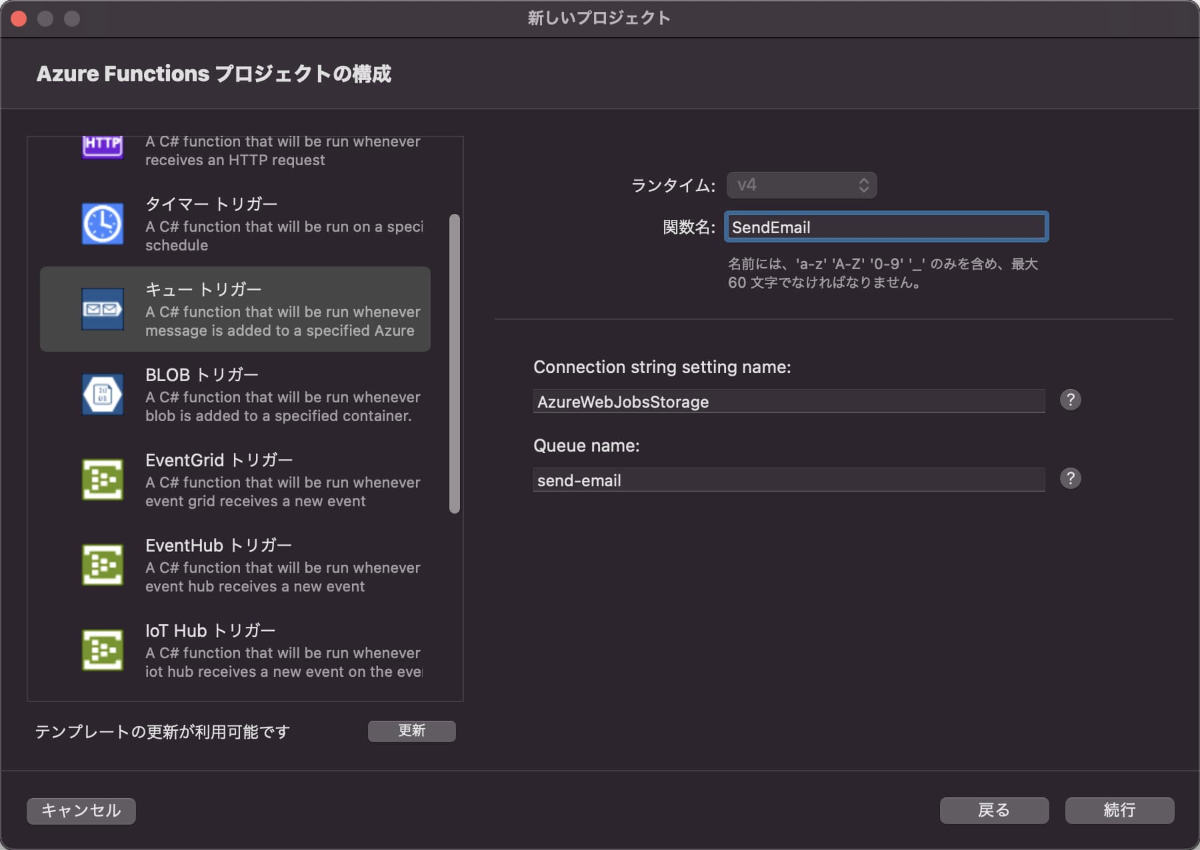1200x850 pixels.
Task: Close the 新しいプロジェクト window with red button
Action: (x=19, y=19)
